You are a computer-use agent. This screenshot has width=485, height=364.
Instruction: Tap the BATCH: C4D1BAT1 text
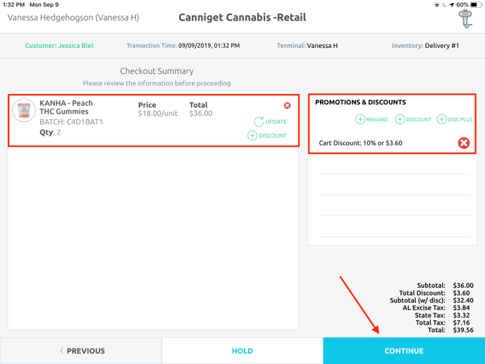pyautogui.click(x=71, y=122)
